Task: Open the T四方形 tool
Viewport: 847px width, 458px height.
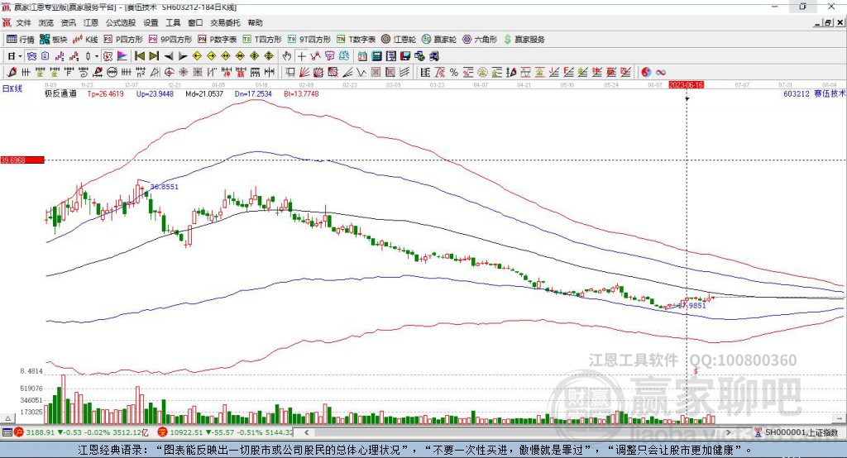Action: pyautogui.click(x=262, y=40)
